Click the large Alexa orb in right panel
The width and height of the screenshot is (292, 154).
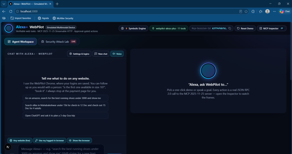208,71
